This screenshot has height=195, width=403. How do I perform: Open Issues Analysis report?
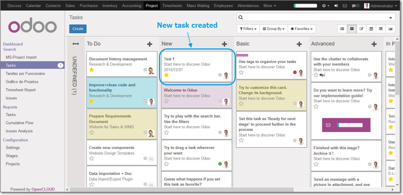pyautogui.click(x=19, y=131)
